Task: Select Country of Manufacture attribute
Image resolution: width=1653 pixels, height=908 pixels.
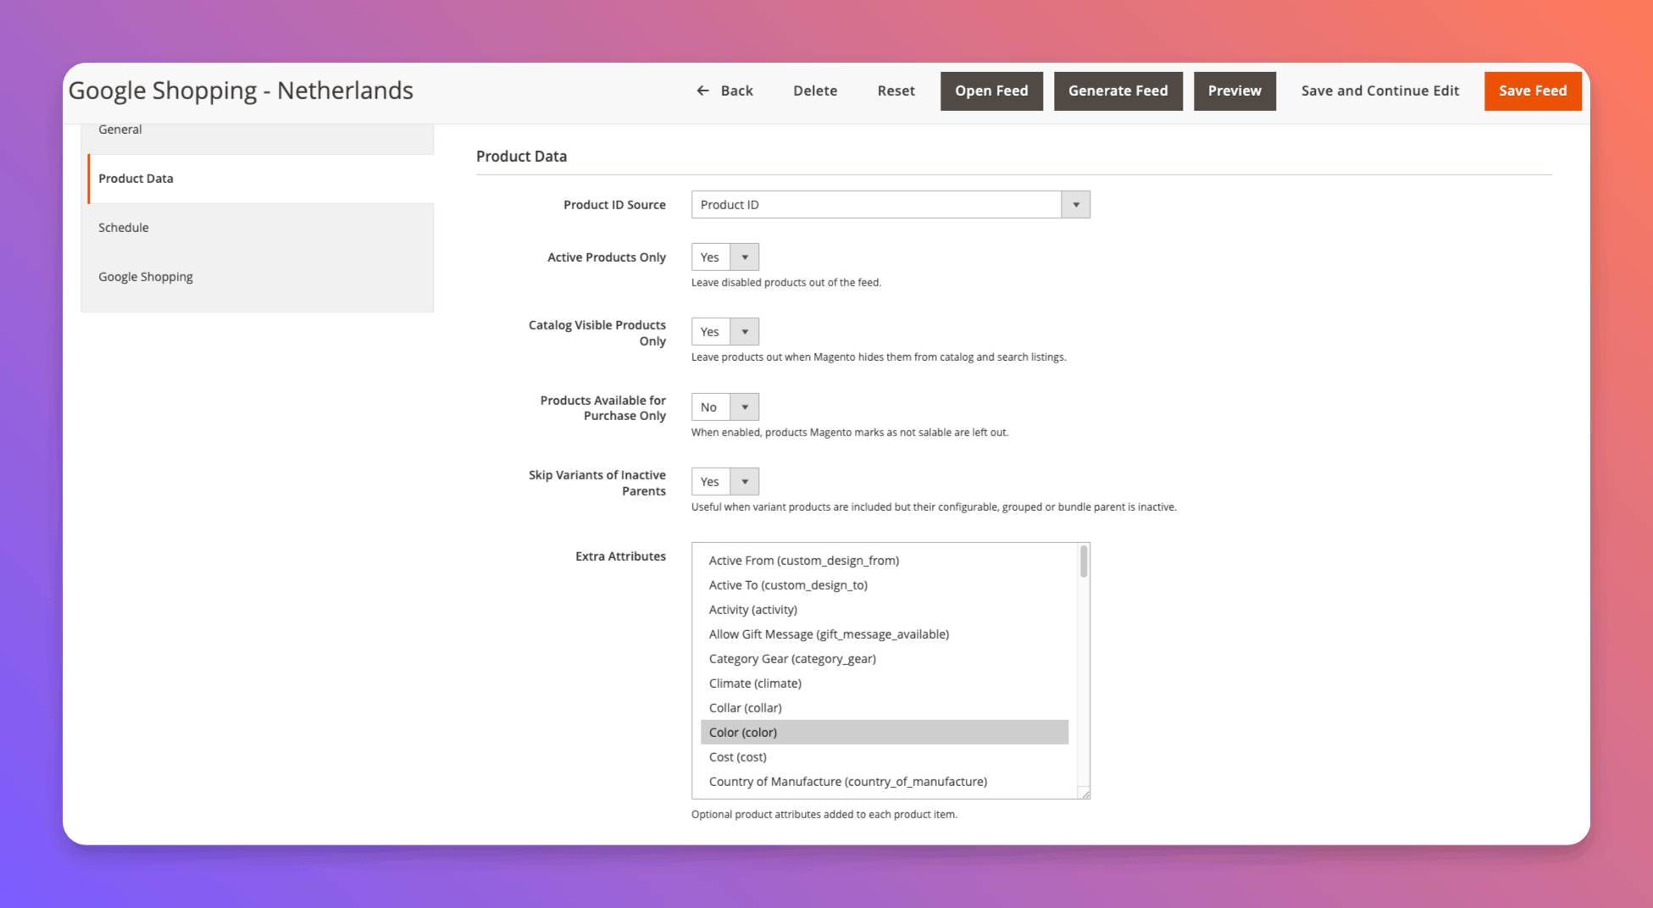Action: [885, 782]
